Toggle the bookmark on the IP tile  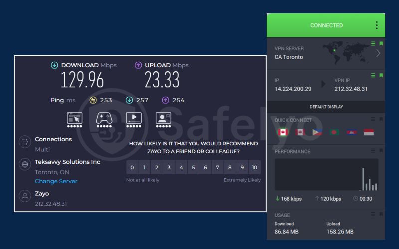coord(381,76)
